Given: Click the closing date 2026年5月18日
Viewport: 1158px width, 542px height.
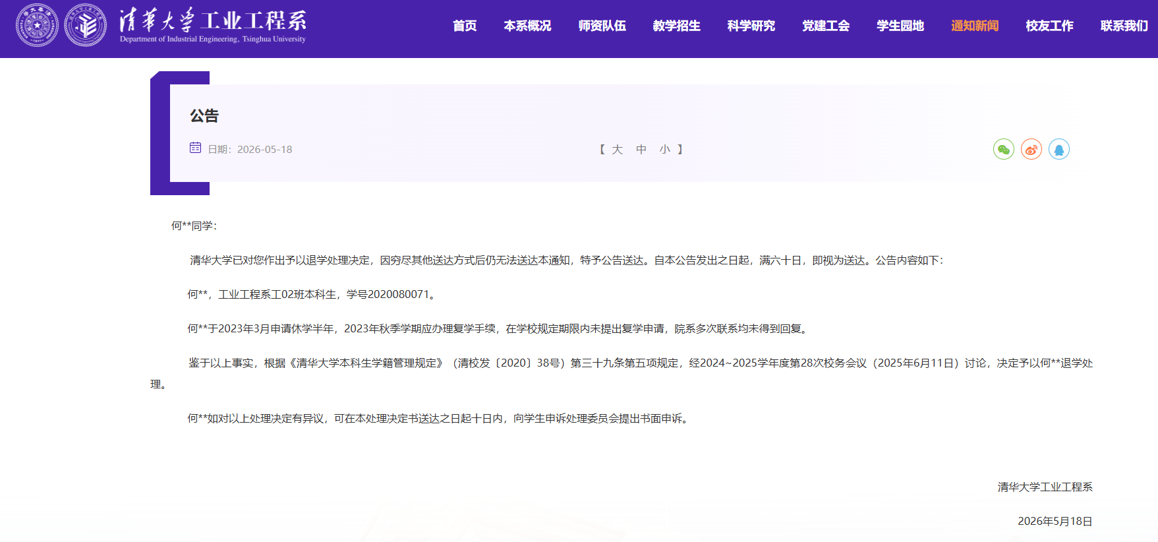Looking at the screenshot, I should pos(1055,522).
